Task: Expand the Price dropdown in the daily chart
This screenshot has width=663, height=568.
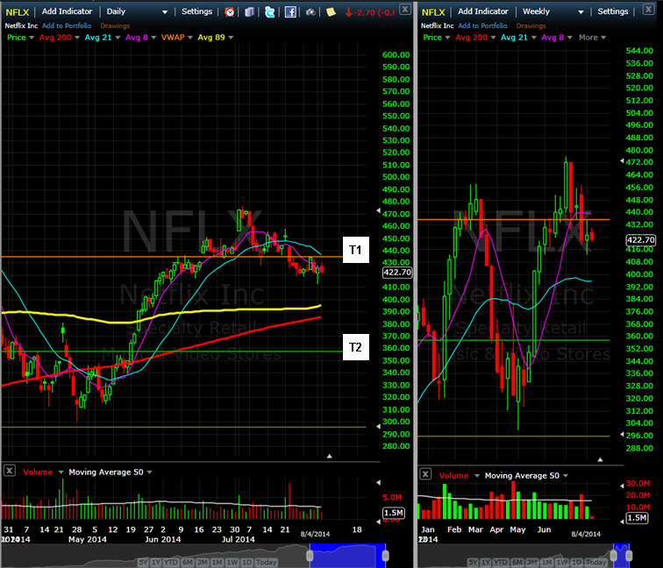Action: [32, 38]
